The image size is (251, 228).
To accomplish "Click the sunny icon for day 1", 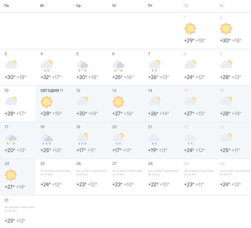I will tap(190, 29).
